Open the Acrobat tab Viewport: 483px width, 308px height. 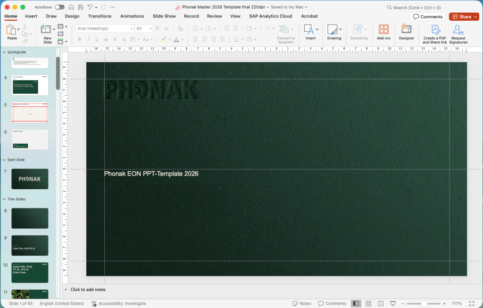pos(309,16)
